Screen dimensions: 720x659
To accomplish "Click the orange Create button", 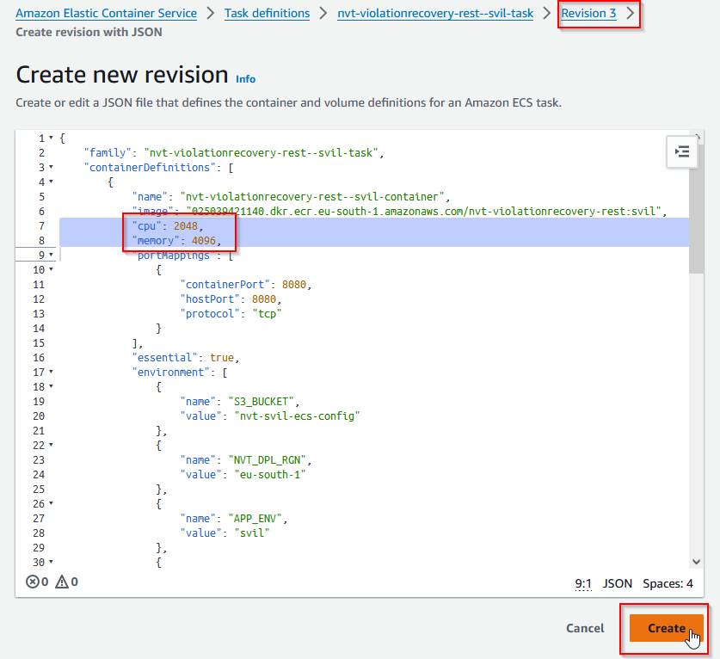I will click(666, 628).
